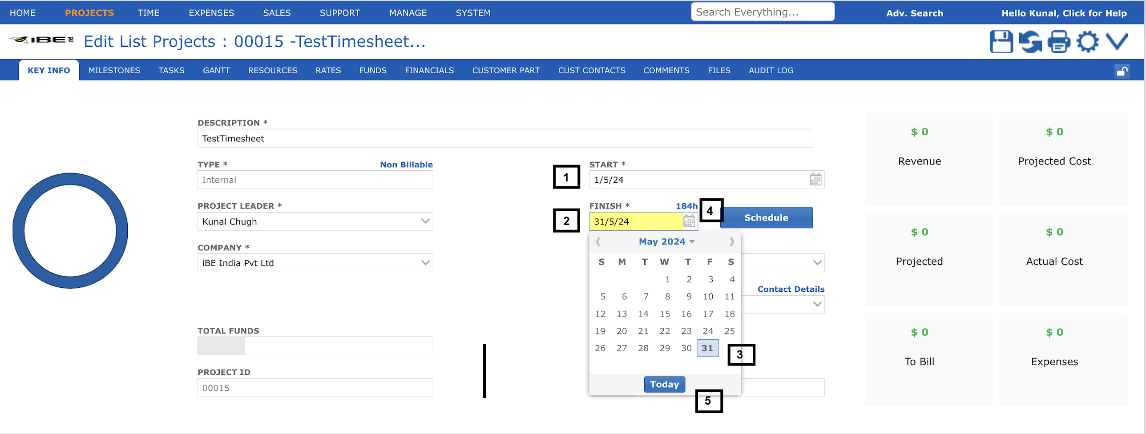1146x434 pixels.
Task: Open the MANAGE menu
Action: tap(408, 13)
